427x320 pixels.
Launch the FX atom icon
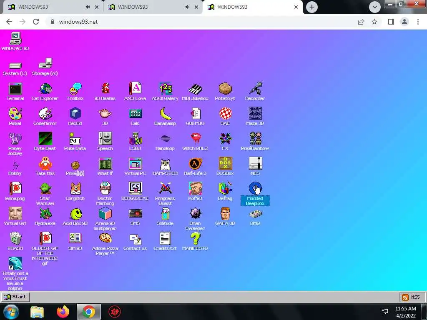click(225, 139)
